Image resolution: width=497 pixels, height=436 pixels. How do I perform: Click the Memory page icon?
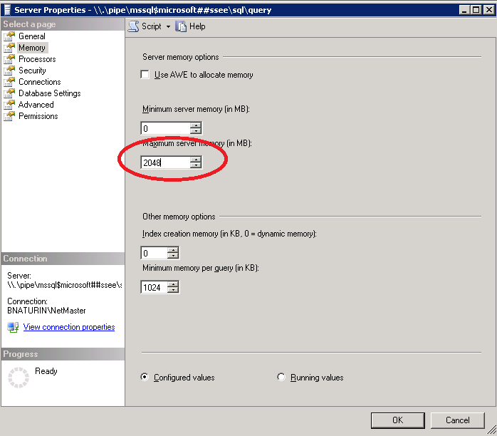tap(9, 48)
